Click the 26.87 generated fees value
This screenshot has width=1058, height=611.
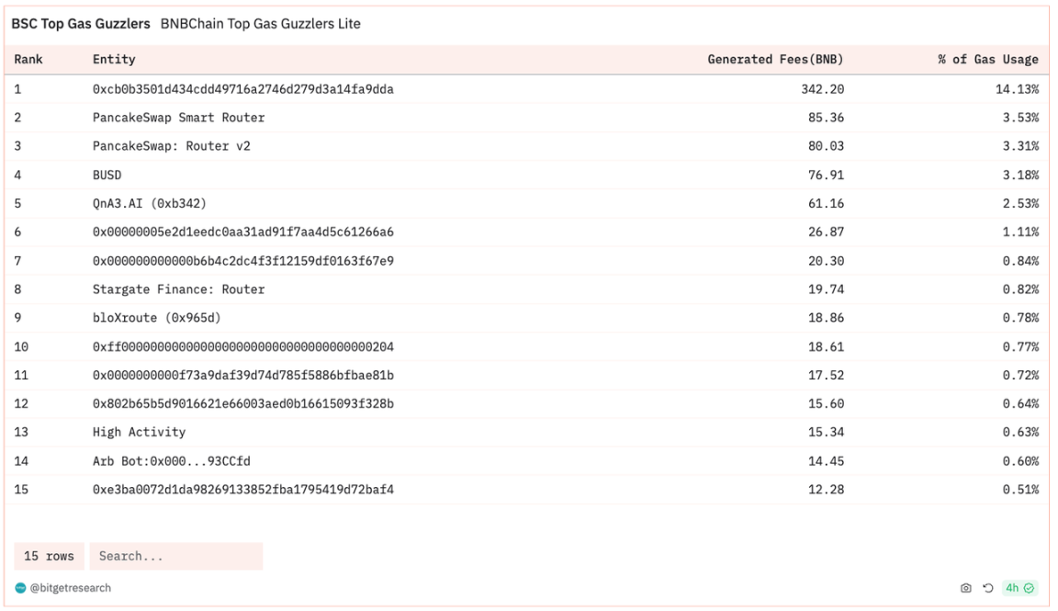click(x=826, y=232)
